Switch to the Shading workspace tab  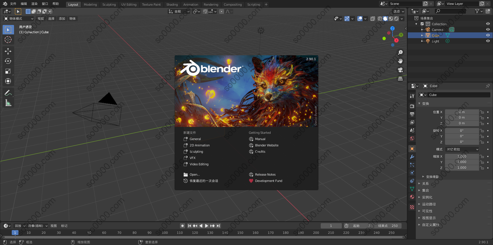coord(172,5)
